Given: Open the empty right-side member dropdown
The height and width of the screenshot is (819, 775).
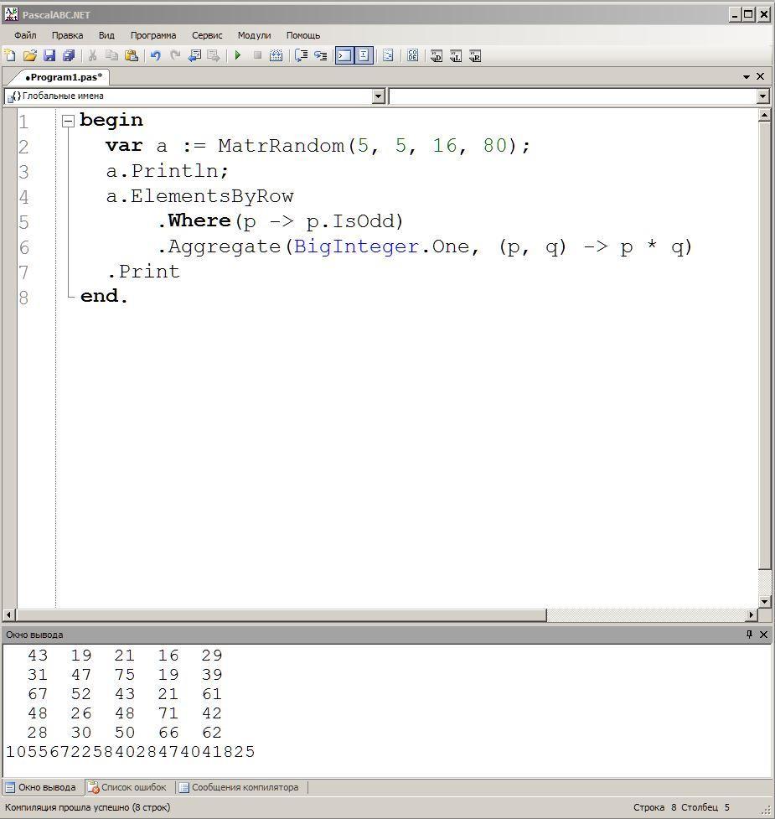Looking at the screenshot, I should 762,96.
